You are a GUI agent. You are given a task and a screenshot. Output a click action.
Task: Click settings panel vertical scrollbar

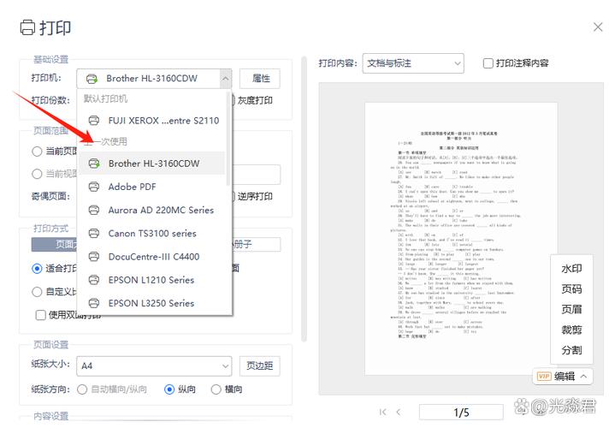[304, 199]
